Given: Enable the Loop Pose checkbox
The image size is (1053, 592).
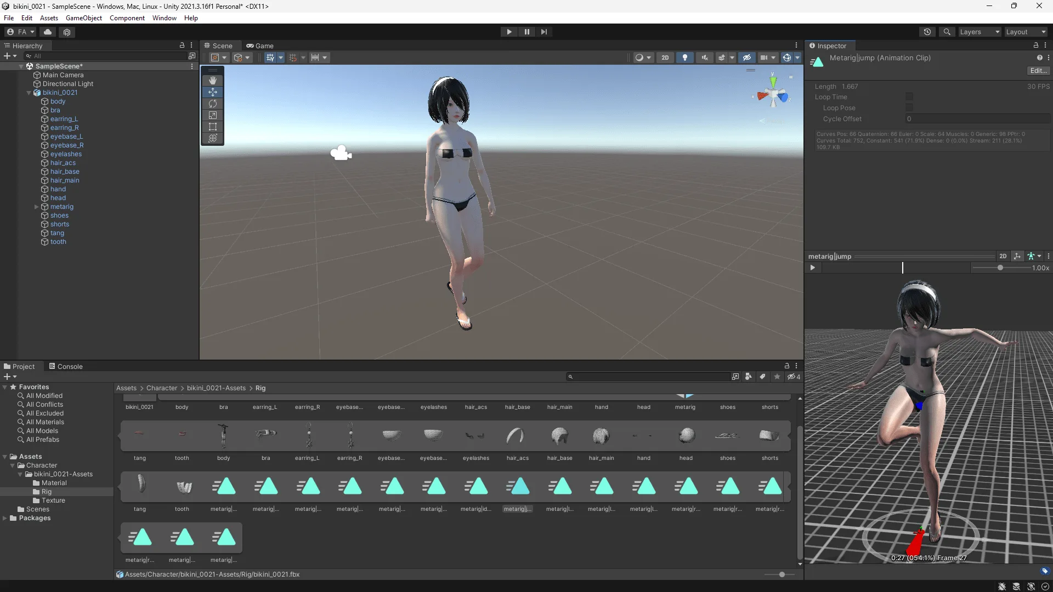Looking at the screenshot, I should [x=909, y=107].
